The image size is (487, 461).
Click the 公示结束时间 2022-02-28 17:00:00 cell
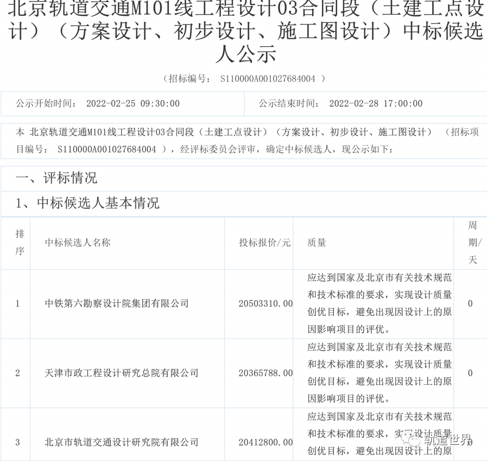click(x=340, y=103)
